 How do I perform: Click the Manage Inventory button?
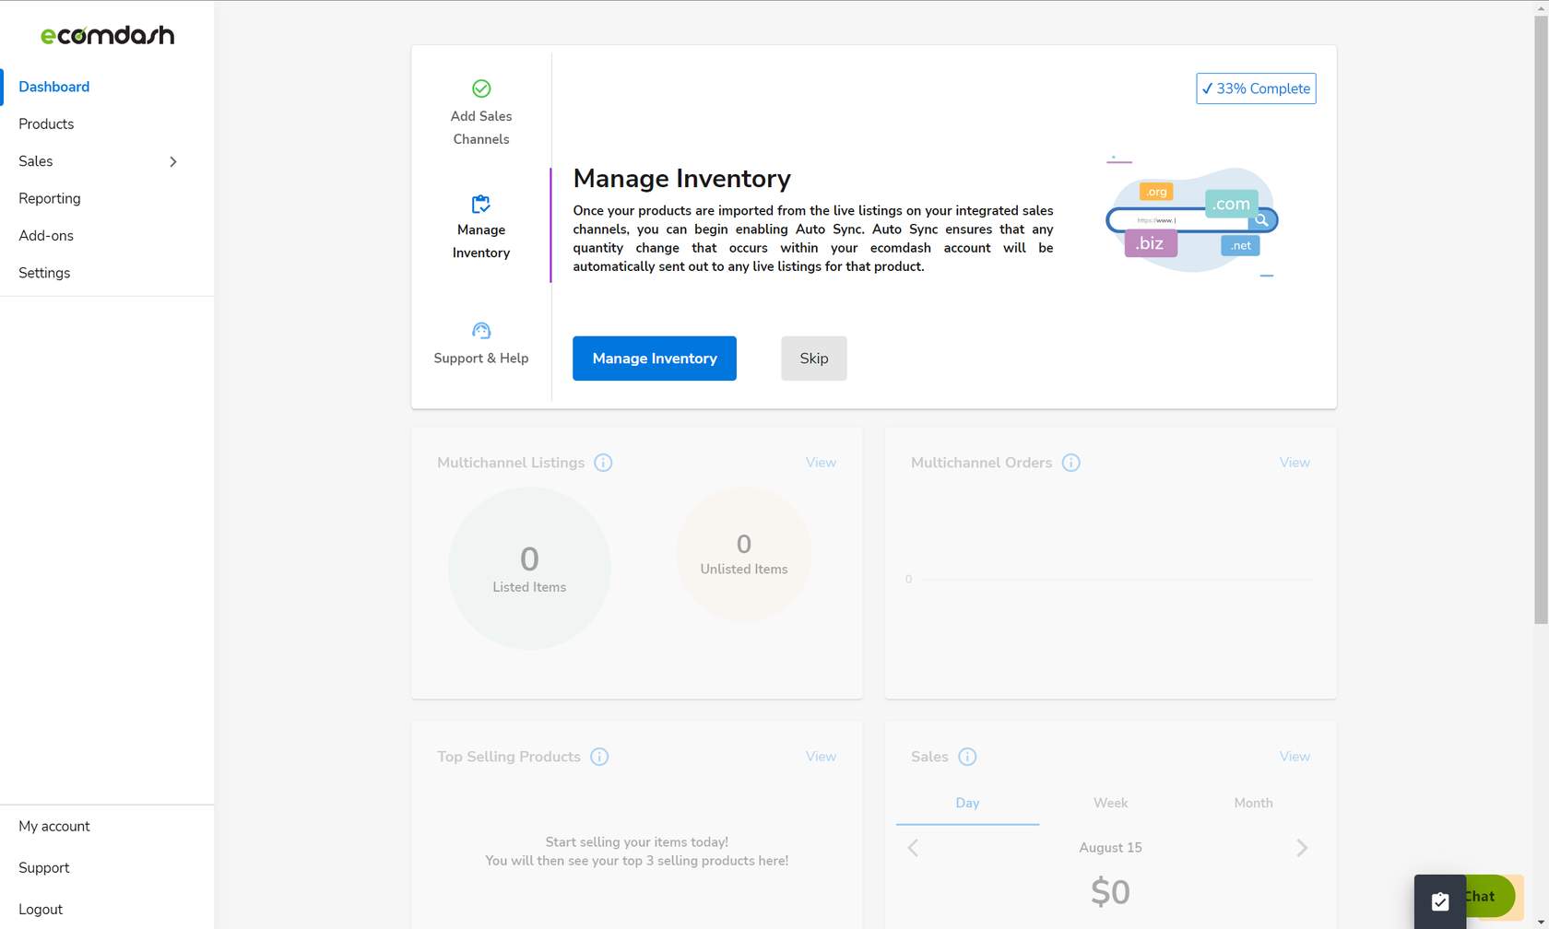click(654, 359)
